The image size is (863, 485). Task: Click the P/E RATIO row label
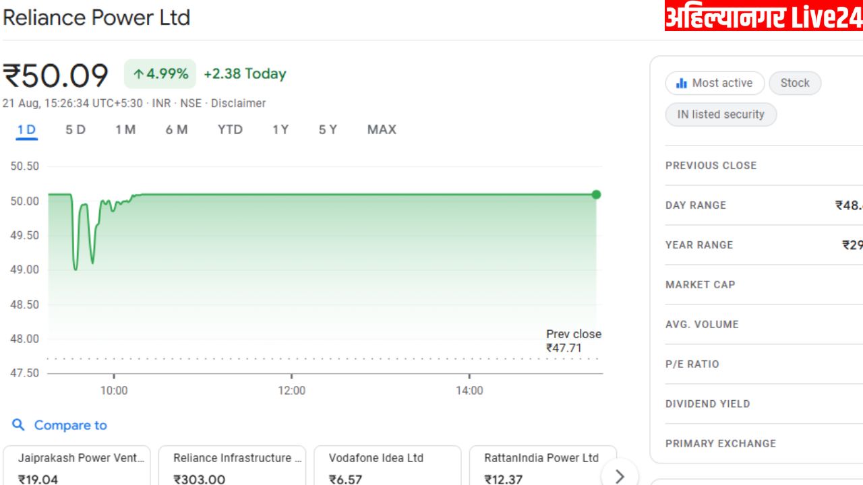click(692, 364)
